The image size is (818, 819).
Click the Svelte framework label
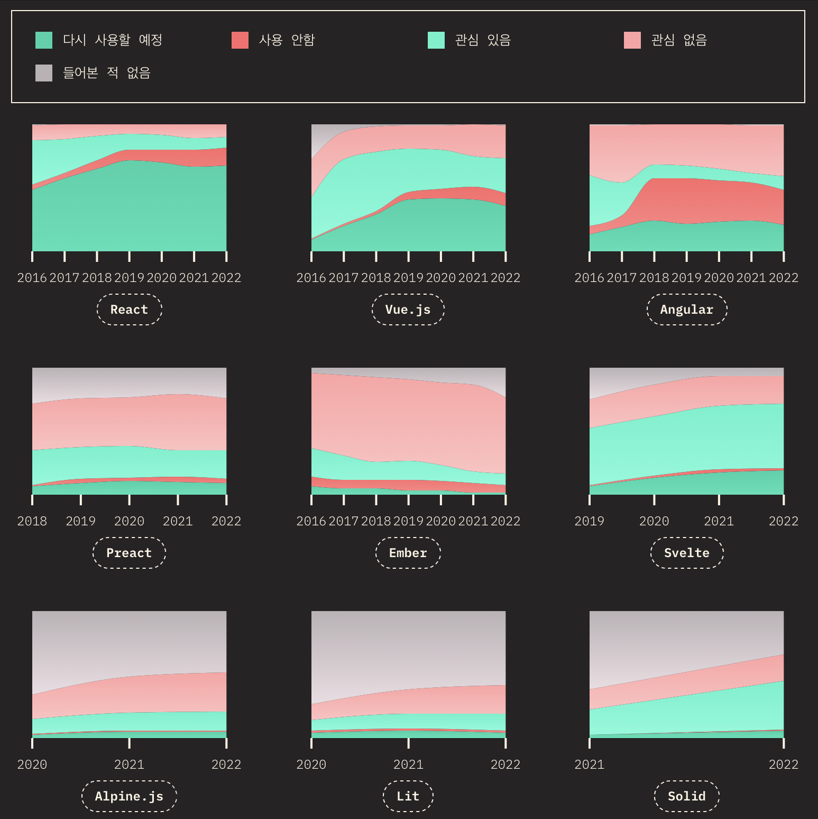[687, 553]
